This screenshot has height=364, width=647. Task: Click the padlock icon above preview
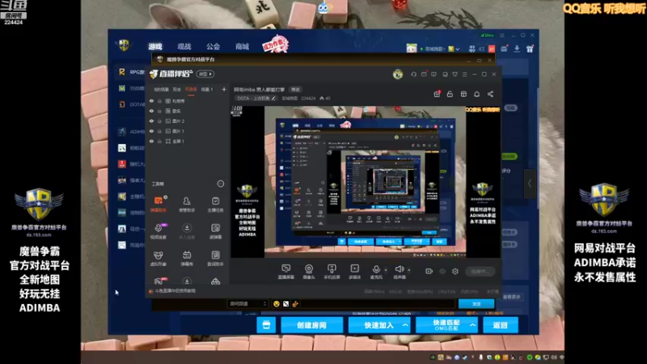450,94
